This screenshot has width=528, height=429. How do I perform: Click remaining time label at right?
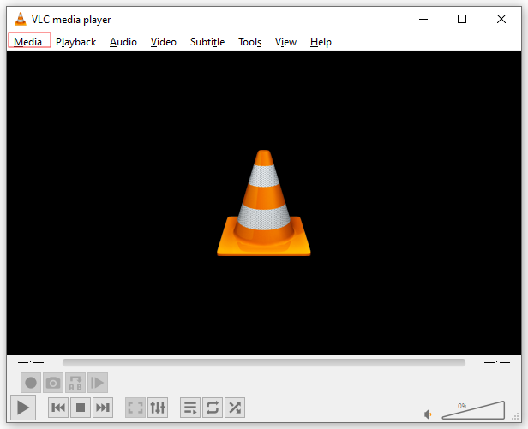(x=497, y=363)
